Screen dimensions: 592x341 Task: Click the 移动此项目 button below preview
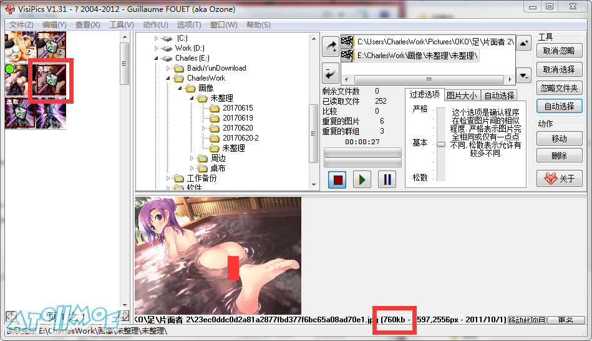click(x=526, y=320)
